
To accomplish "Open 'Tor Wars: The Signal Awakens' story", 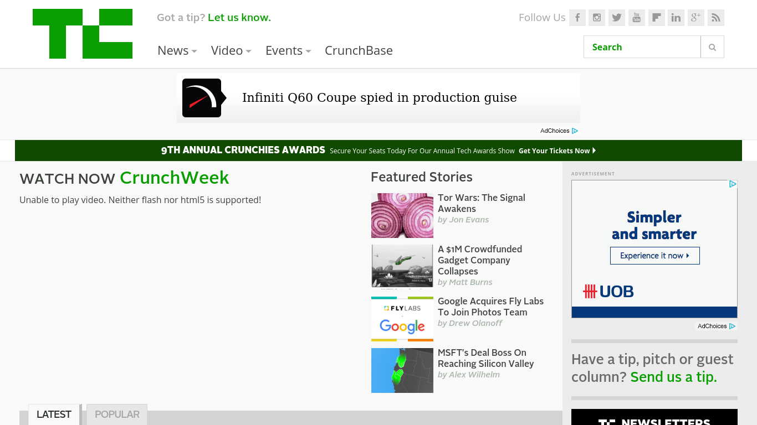I will click(x=482, y=203).
